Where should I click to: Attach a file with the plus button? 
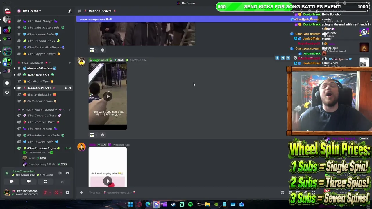[x=81, y=192]
